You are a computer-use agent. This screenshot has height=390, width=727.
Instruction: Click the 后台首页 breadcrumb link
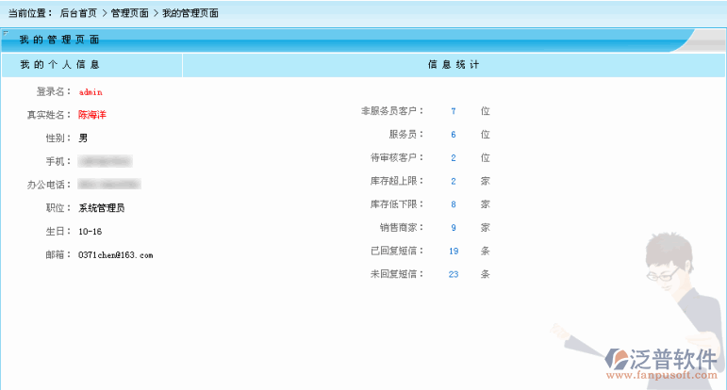(x=78, y=13)
